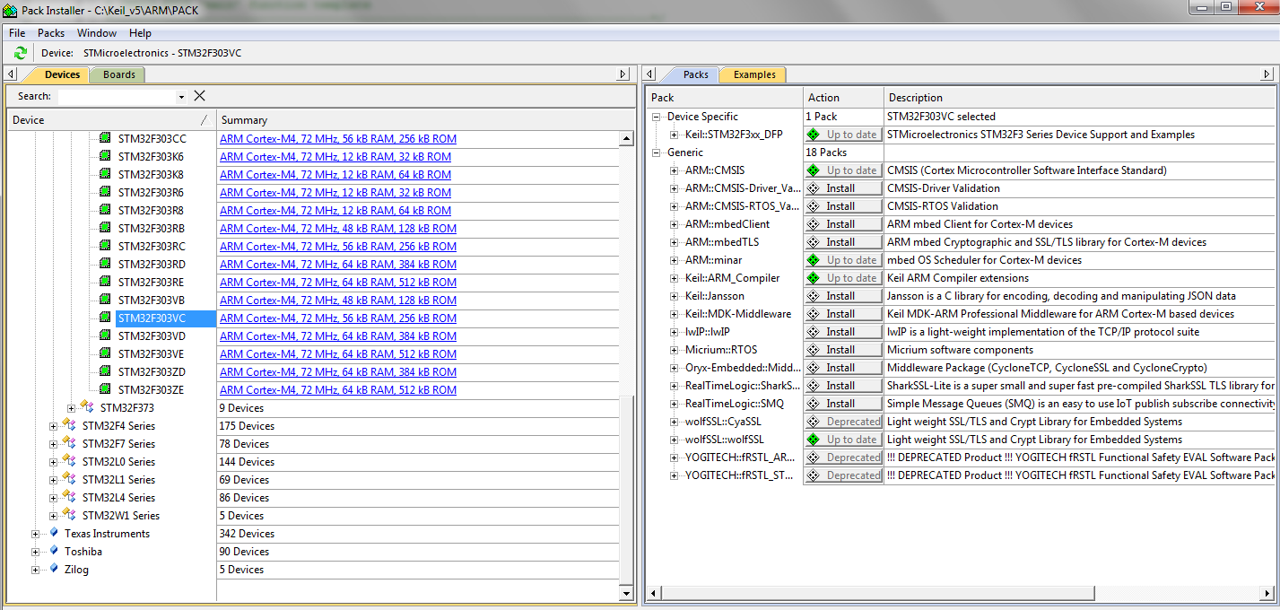Install the Keil::MDK-Middleware pack

[843, 314]
